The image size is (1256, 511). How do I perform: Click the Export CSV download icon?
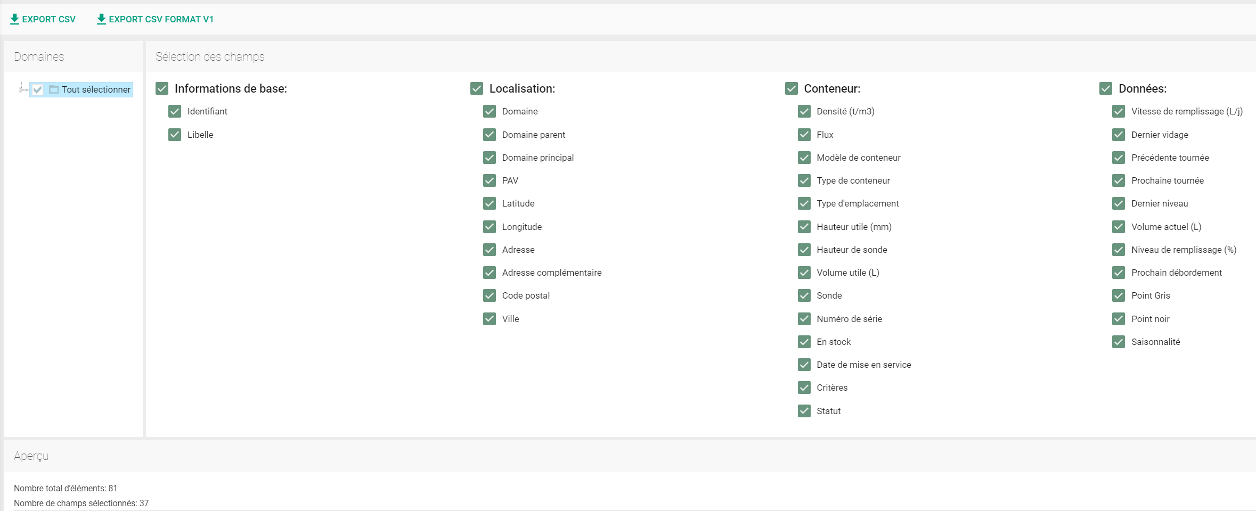(15, 19)
